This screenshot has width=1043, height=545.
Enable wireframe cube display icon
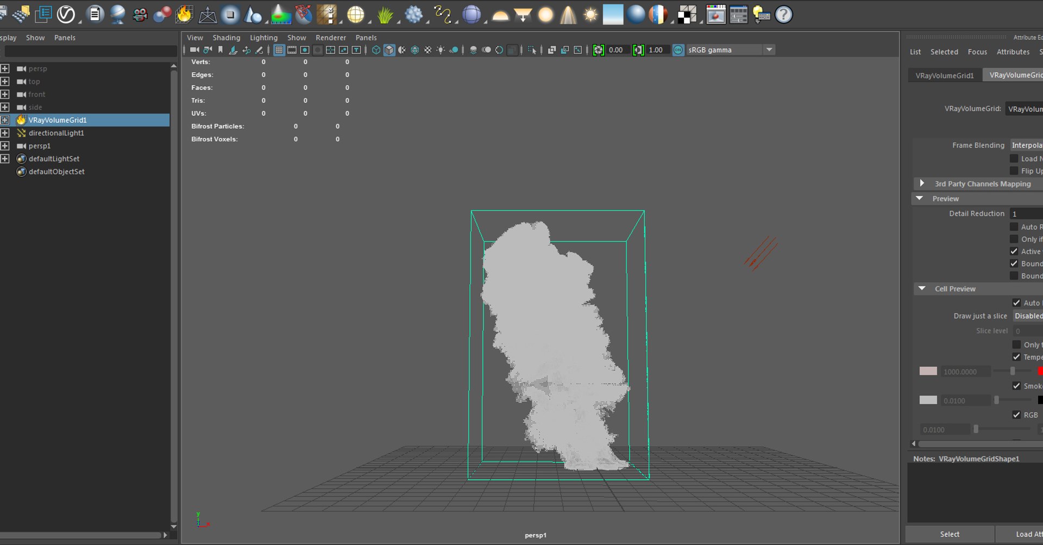click(376, 50)
